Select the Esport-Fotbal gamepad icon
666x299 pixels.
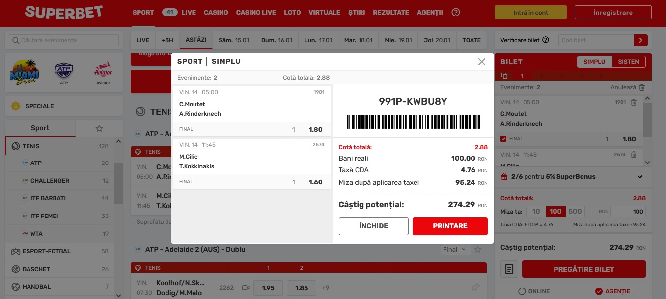click(x=15, y=251)
